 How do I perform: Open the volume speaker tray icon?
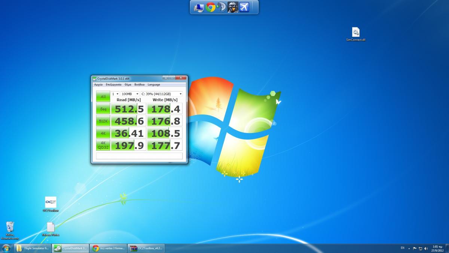point(426,249)
